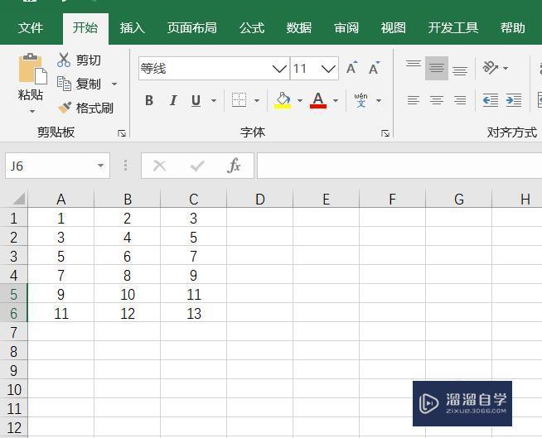Switch to the 开始 Home tab
Viewport: 542px width, 438px height.
click(x=85, y=27)
